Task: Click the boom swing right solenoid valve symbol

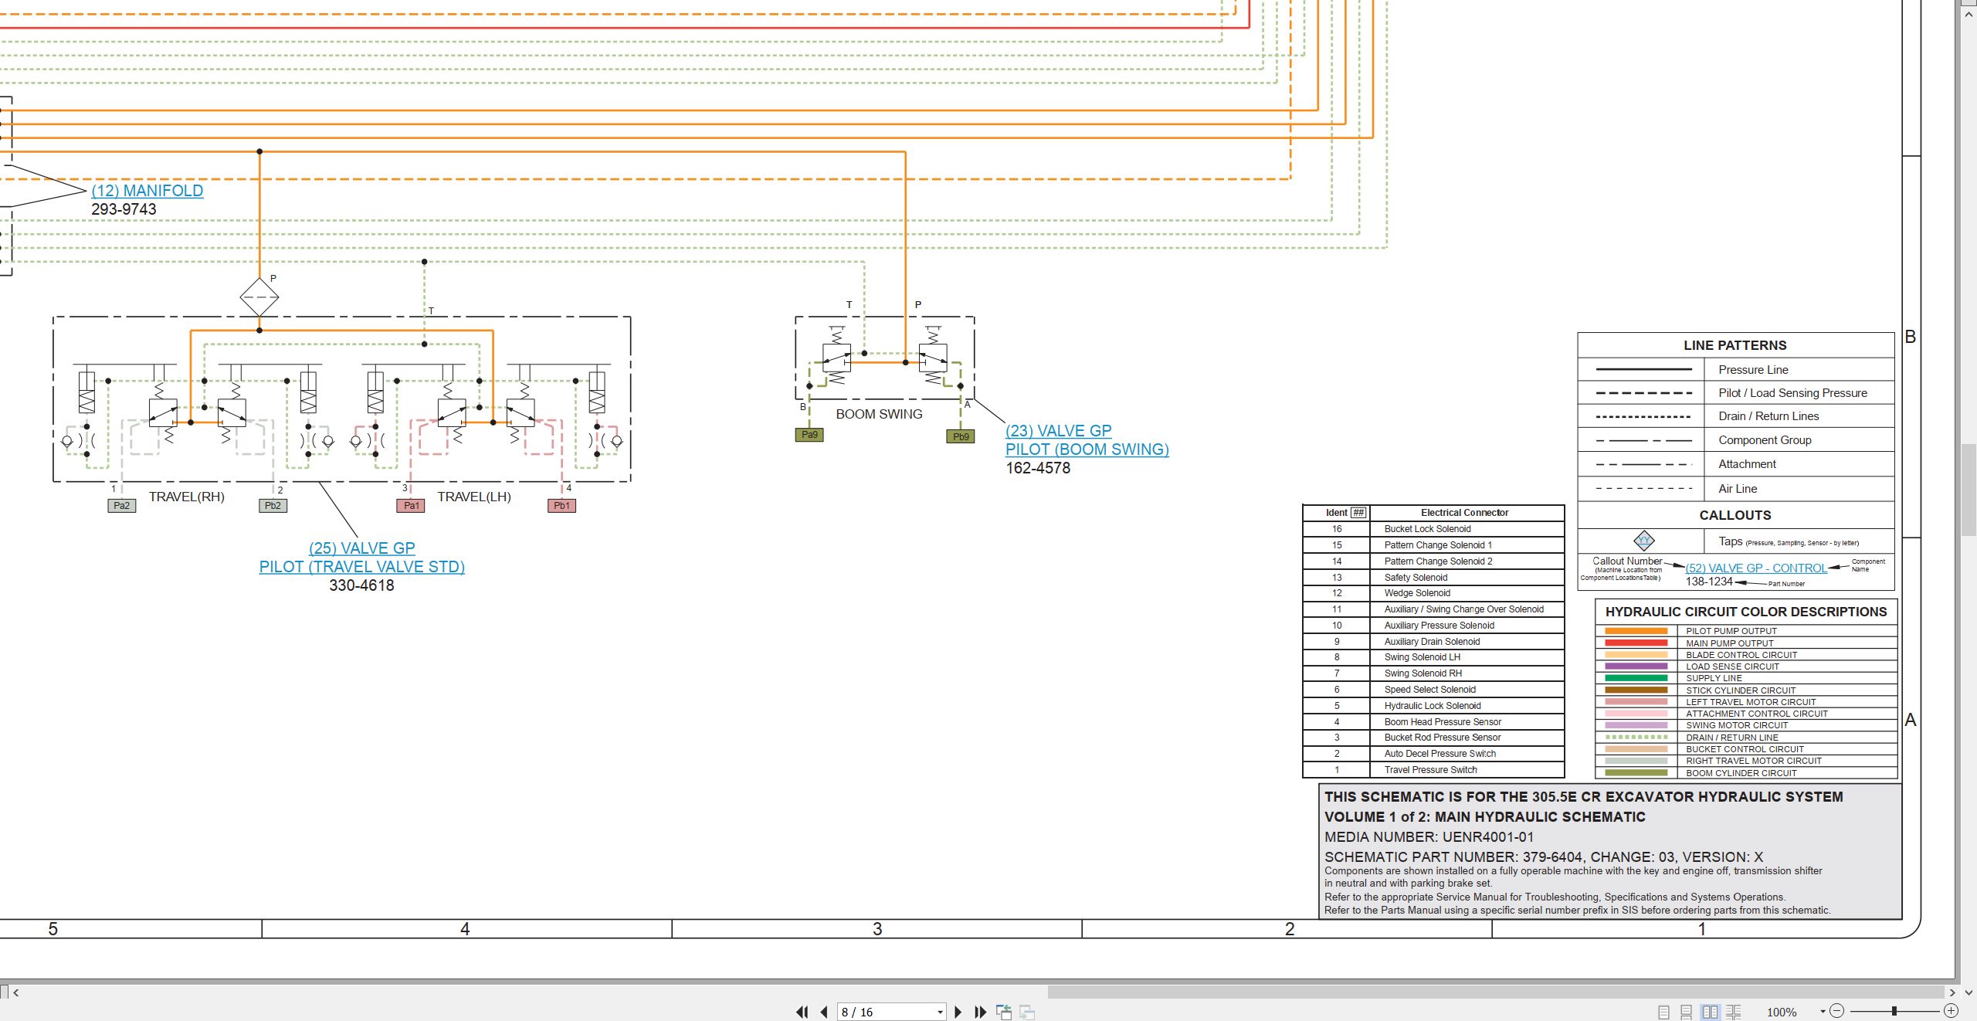Action: (x=933, y=358)
